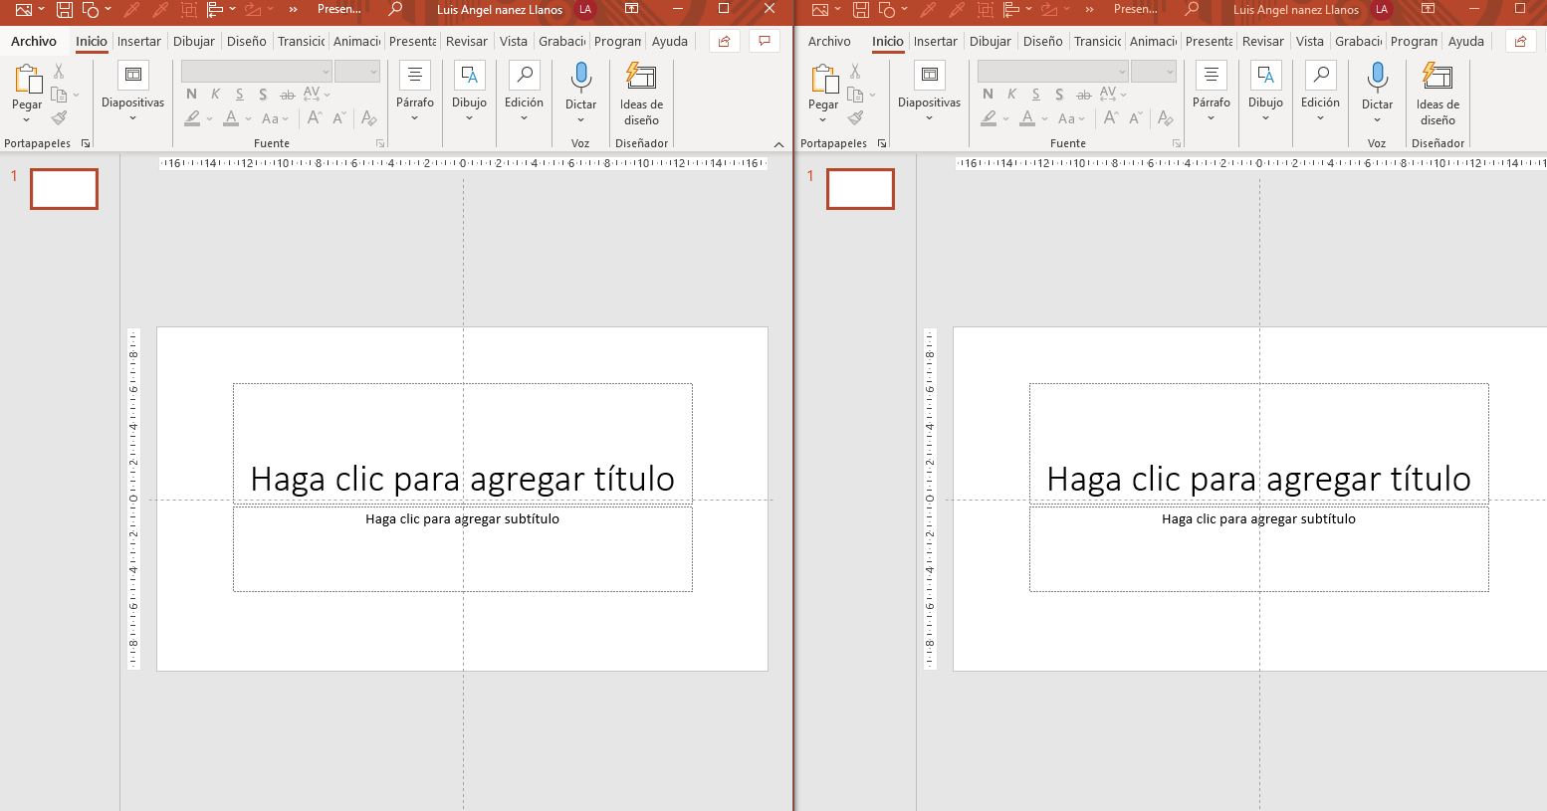Open Archivo tab in left window
1547x811 pixels.
click(34, 42)
